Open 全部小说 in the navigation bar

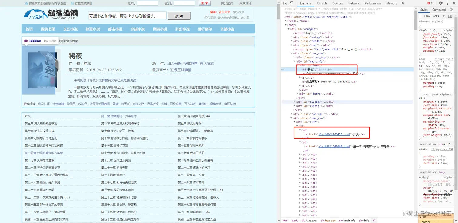227,29
